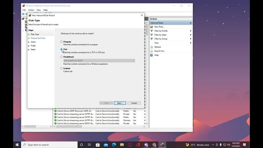This screenshot has width=263, height=148.
Task: Click Refresh text in Actions pane
Action: pyautogui.click(x=157, y=47)
